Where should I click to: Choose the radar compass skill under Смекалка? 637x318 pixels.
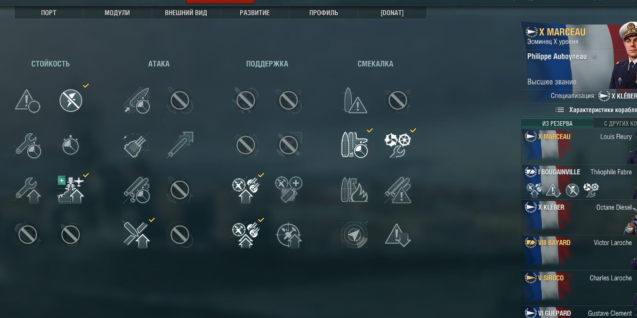pyautogui.click(x=355, y=234)
